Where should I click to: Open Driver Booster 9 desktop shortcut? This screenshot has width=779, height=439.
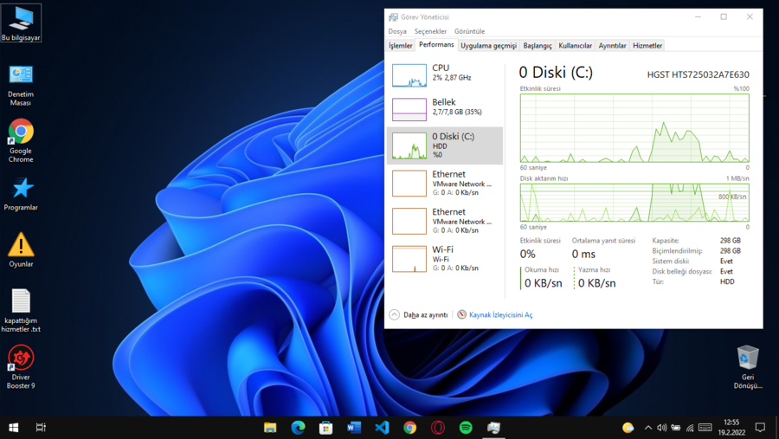21,367
